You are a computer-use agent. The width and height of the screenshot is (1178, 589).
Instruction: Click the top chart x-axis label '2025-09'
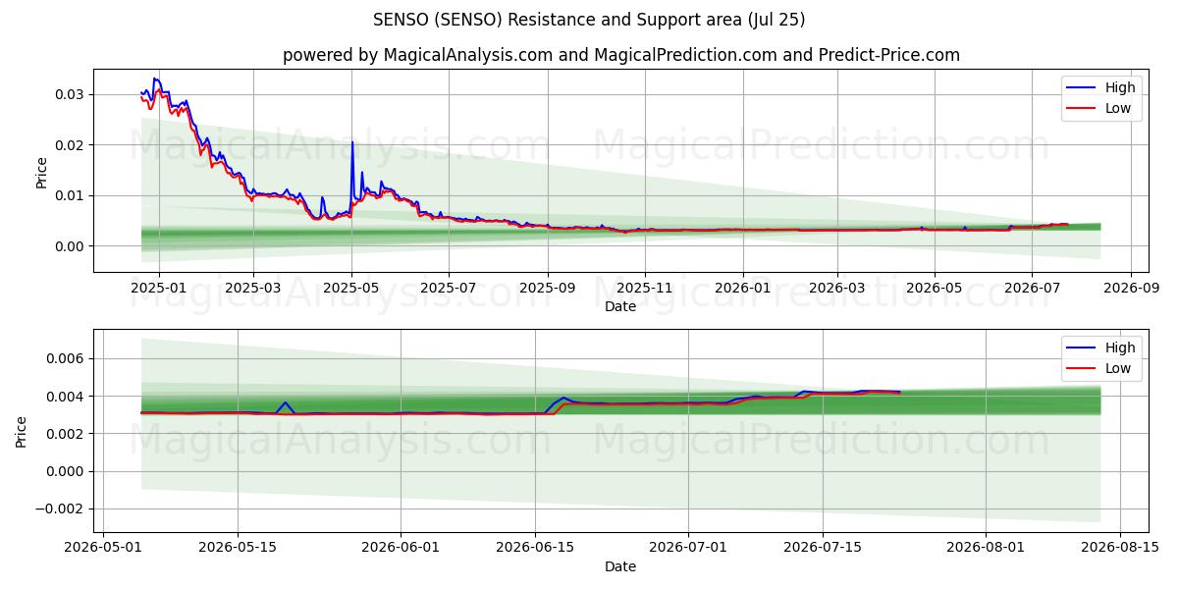pos(548,289)
